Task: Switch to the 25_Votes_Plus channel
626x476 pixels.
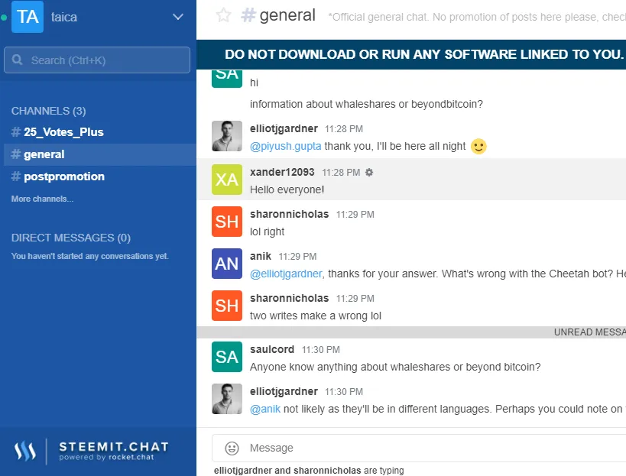Action: tap(63, 132)
